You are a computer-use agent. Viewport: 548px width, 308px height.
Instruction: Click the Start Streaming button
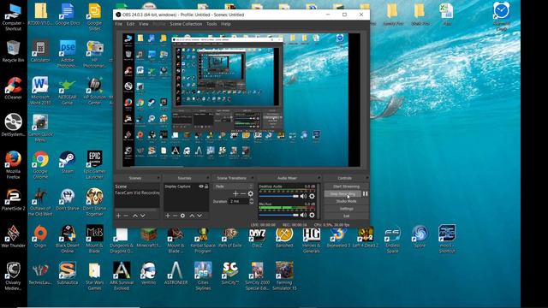[x=346, y=187]
